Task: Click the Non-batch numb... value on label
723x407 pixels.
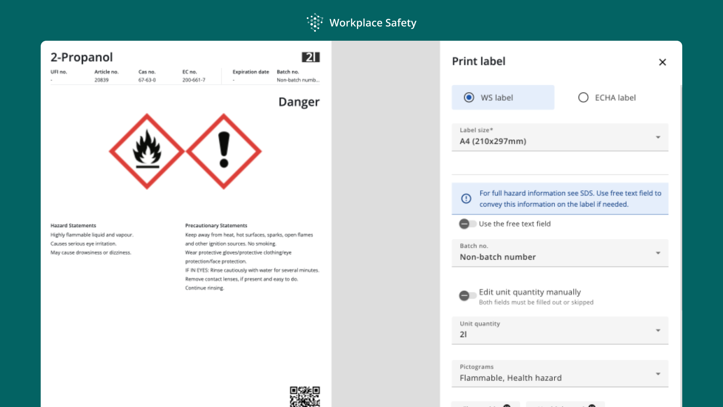Action: (298, 80)
